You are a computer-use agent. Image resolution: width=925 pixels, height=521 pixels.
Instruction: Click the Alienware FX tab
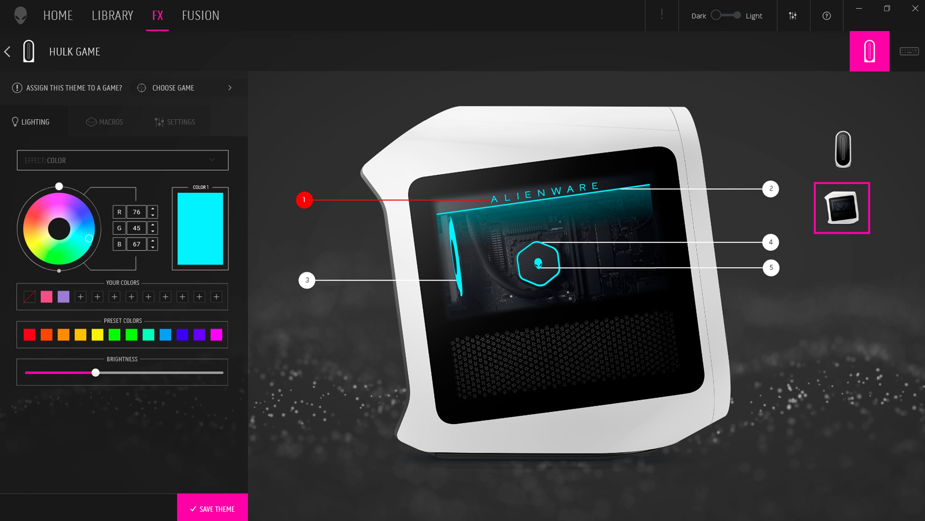coord(158,15)
